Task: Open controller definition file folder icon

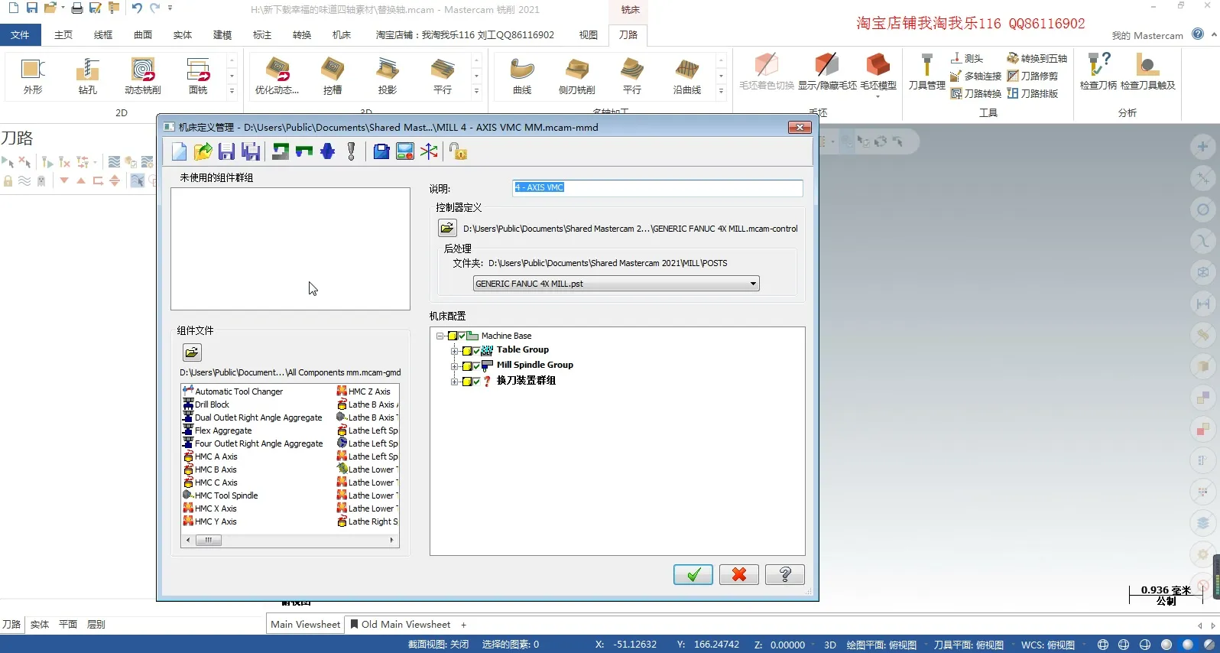Action: pyautogui.click(x=447, y=228)
